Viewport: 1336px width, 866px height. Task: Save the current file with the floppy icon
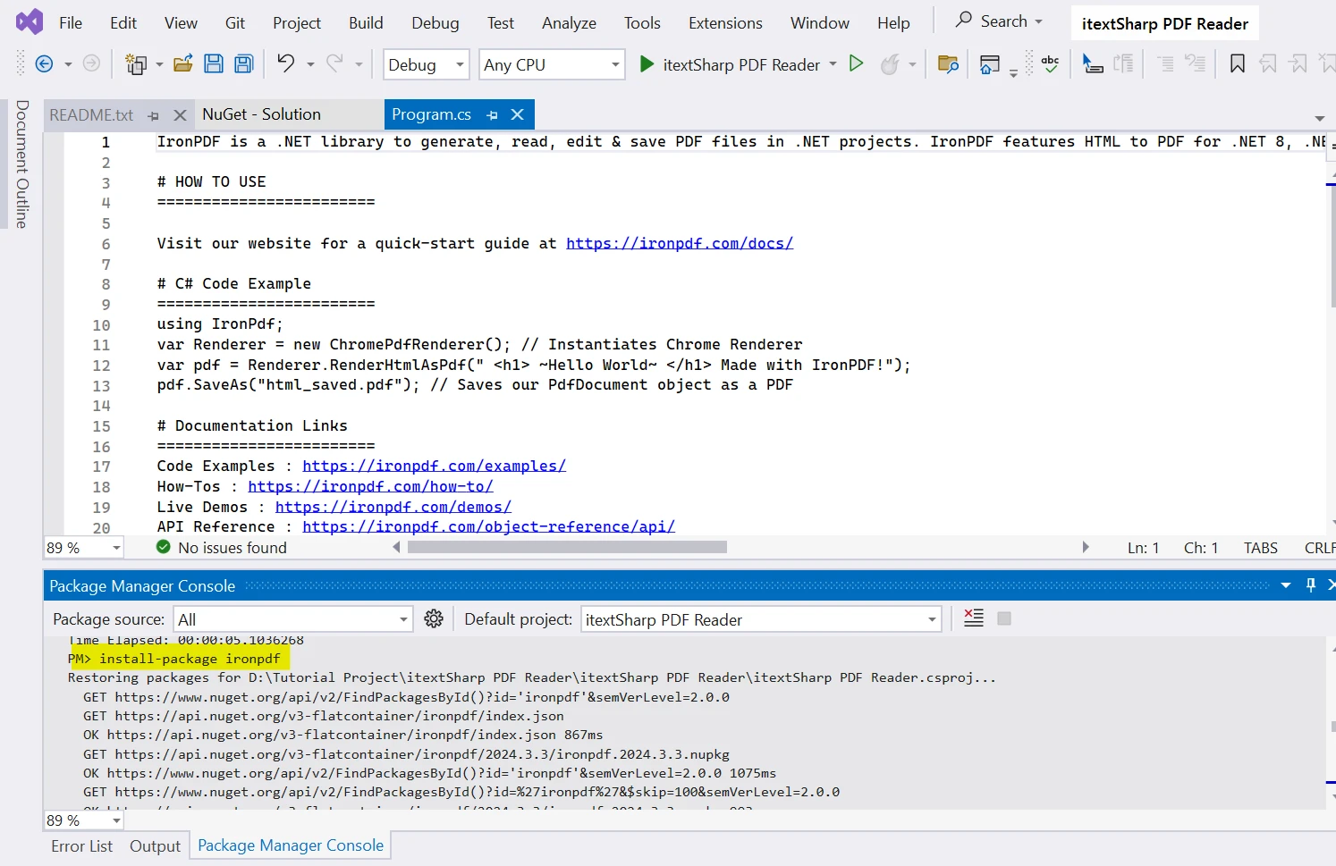click(x=214, y=63)
